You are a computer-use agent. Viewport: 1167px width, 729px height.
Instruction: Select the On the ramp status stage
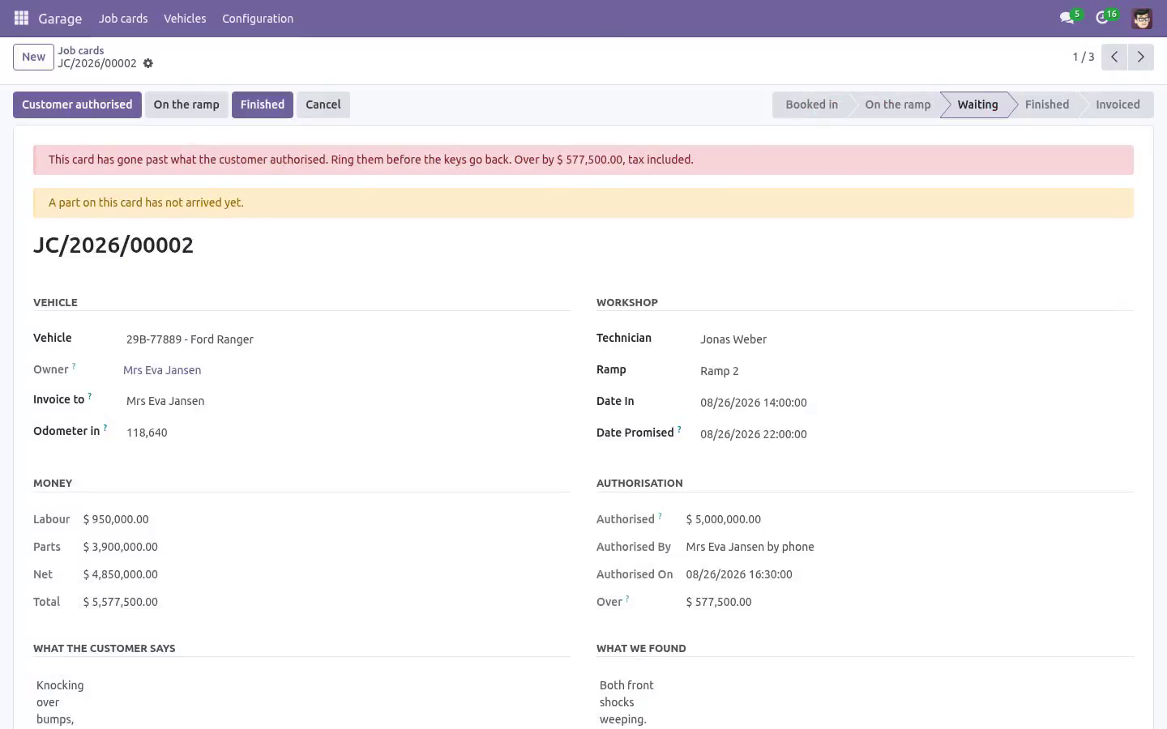coord(897,104)
